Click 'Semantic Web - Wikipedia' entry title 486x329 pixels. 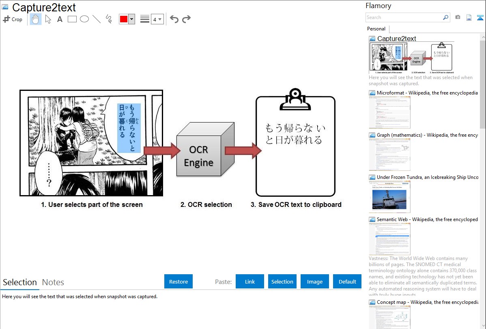point(427,219)
